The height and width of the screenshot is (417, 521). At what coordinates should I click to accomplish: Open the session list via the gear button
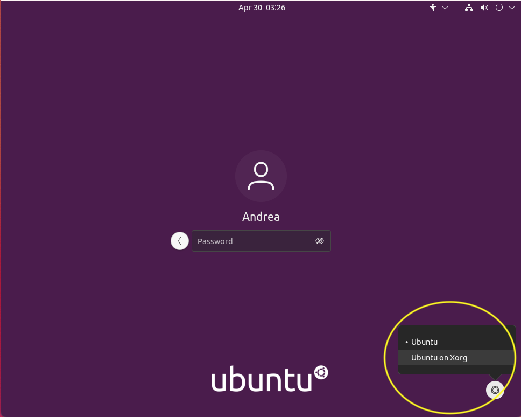pyautogui.click(x=495, y=390)
